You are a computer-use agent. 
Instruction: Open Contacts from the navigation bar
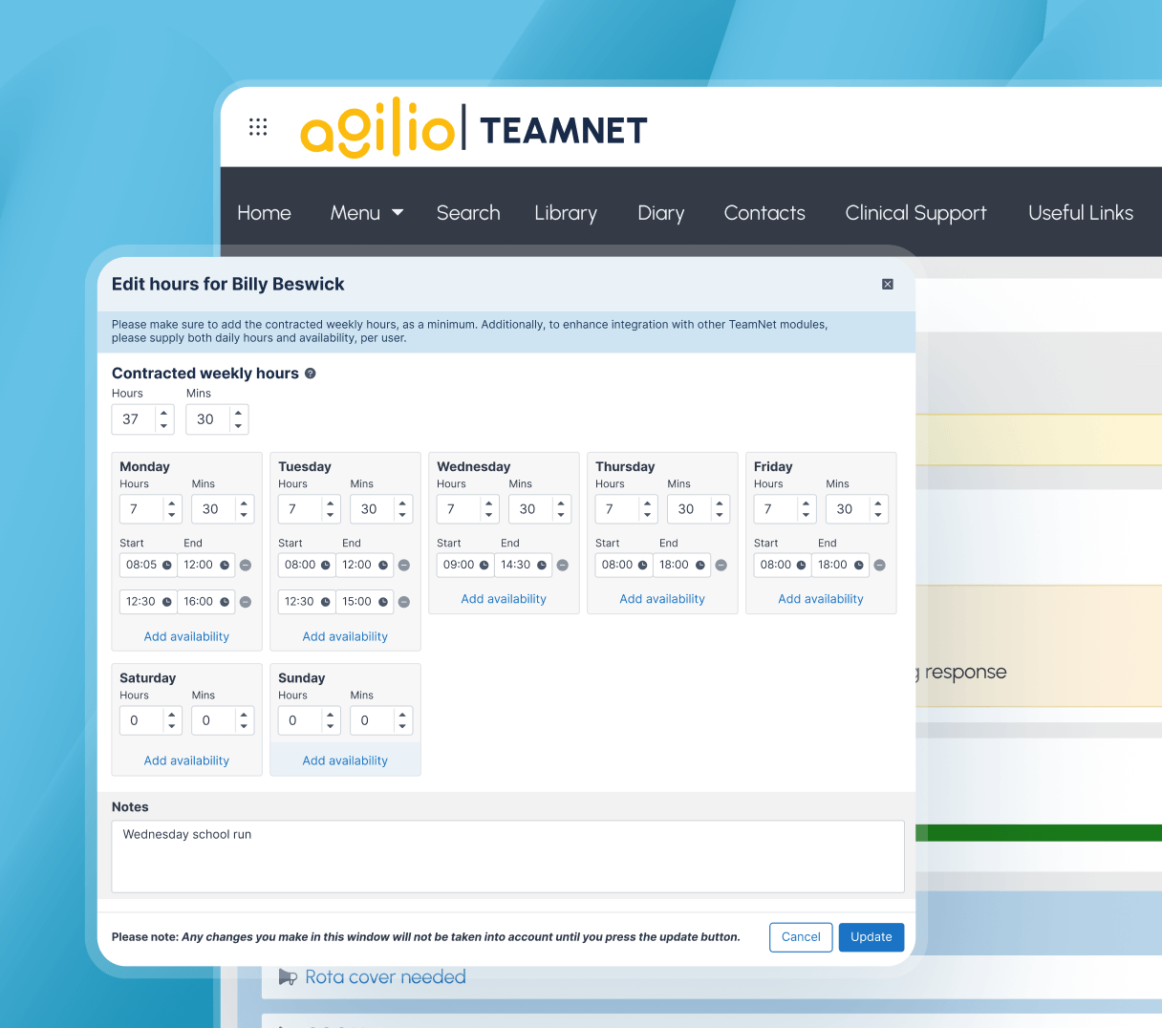tap(764, 213)
